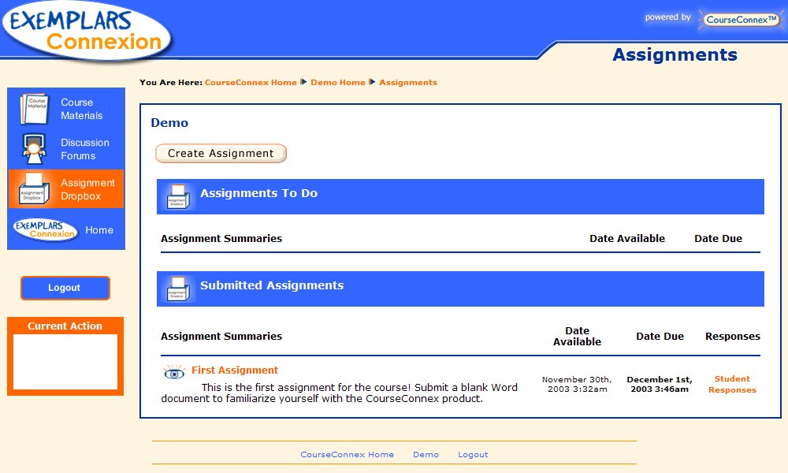
Task: Click the footer Demo link
Action: tap(426, 455)
